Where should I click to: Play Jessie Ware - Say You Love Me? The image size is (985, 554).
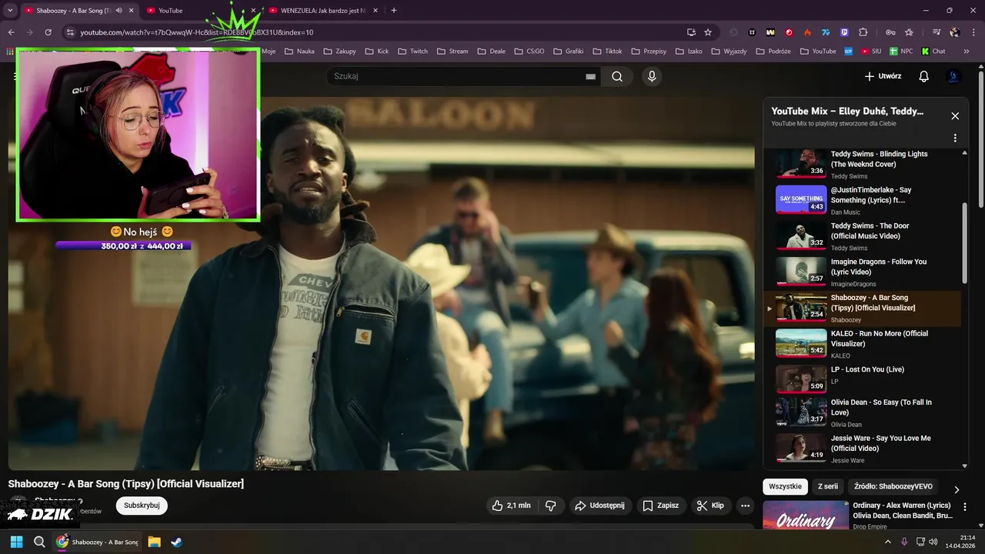tap(863, 448)
